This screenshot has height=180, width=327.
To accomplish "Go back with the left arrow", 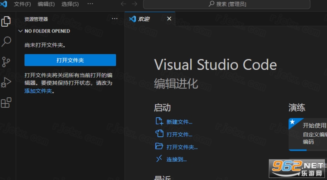I will coord(123,4).
